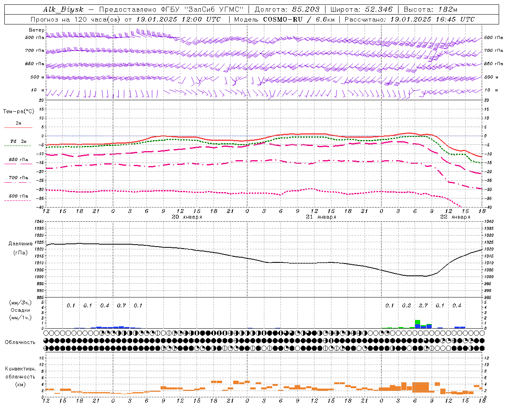This screenshot has height=404, width=505.
Task: Click the "Давление" panel label
Action: [21, 244]
